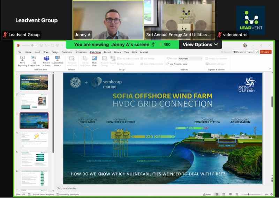Click the slide panel vertical scrollbar
The image size is (279, 198).
53,114
